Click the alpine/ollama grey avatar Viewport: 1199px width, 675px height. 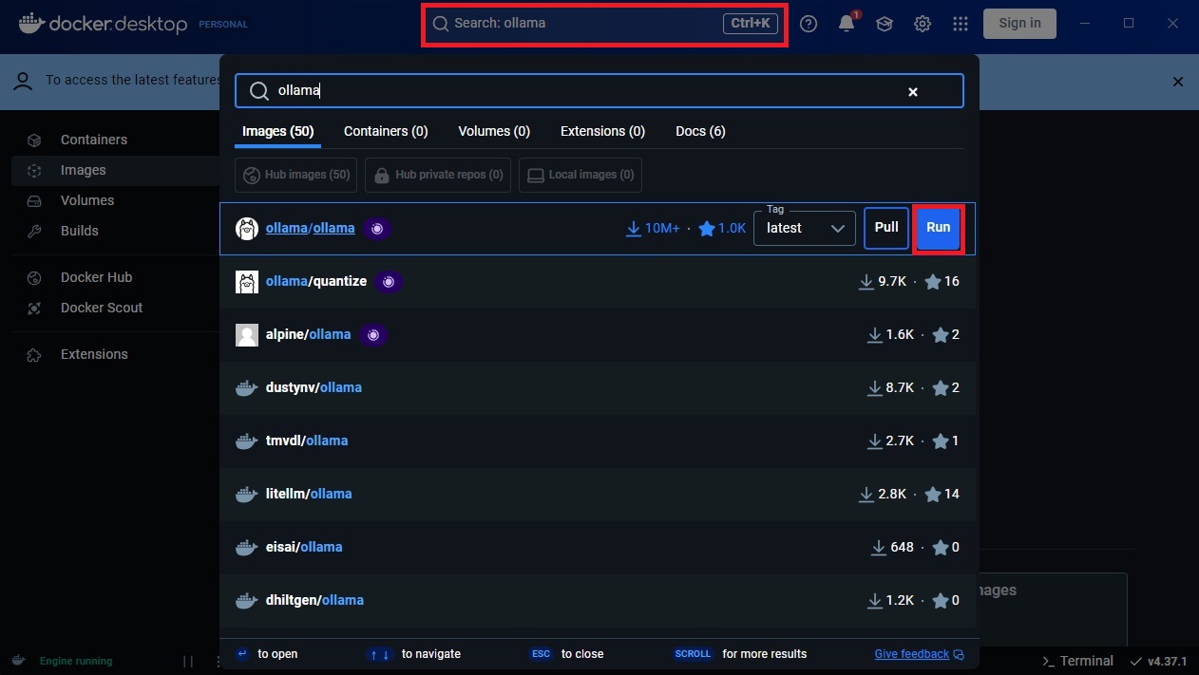click(247, 335)
